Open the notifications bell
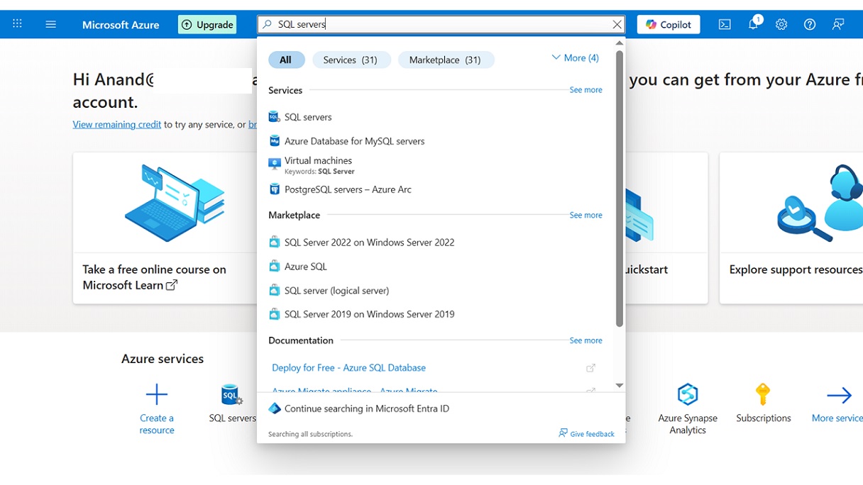Viewport: 863px width, 485px height. pos(754,23)
